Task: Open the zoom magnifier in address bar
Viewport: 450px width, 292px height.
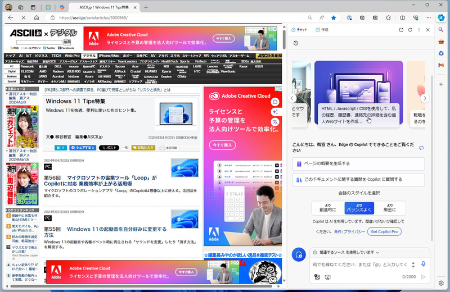Action: (x=310, y=18)
